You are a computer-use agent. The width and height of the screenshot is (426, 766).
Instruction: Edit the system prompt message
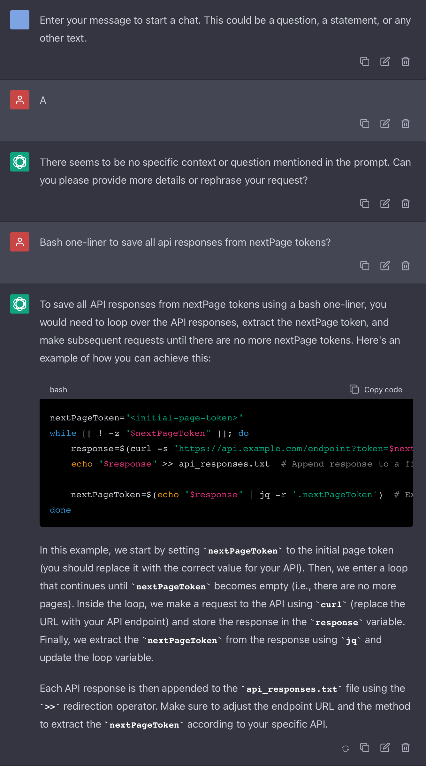click(385, 61)
